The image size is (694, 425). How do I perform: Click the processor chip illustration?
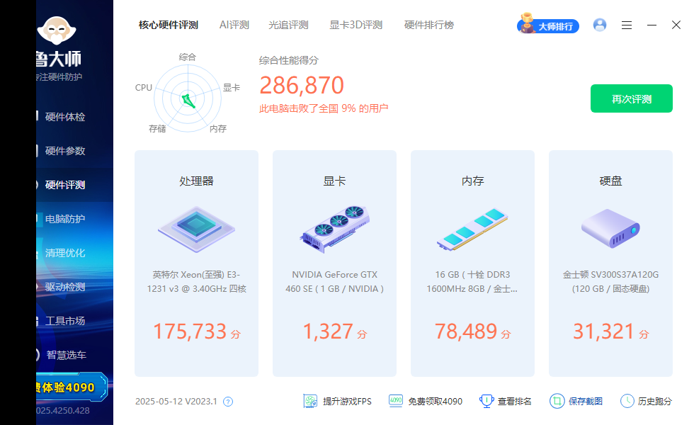(x=197, y=229)
